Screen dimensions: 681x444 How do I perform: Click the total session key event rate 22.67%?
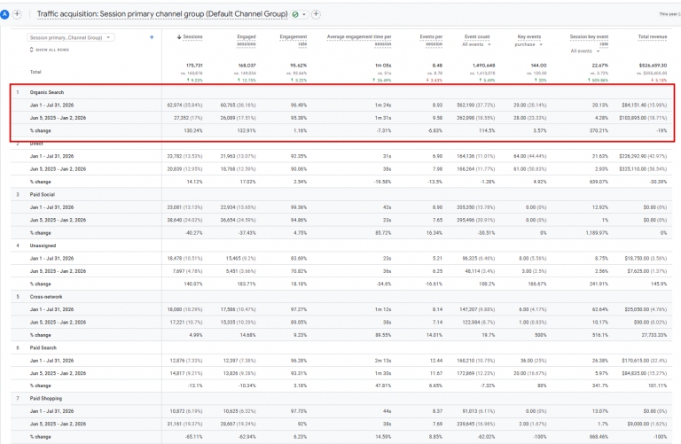pyautogui.click(x=599, y=66)
